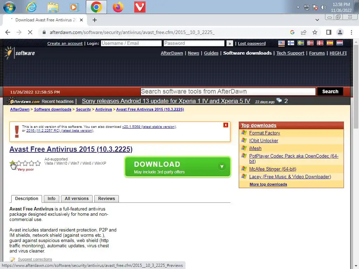Click Suggest corrections link
Screen dimensions: 359x269
(x=35, y=259)
